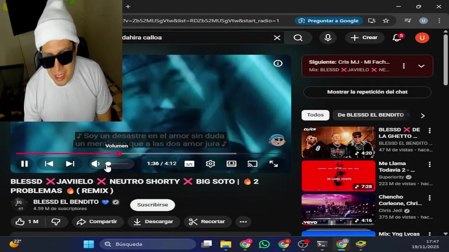Select the Todos filter chip
The image size is (449, 252).
[315, 115]
